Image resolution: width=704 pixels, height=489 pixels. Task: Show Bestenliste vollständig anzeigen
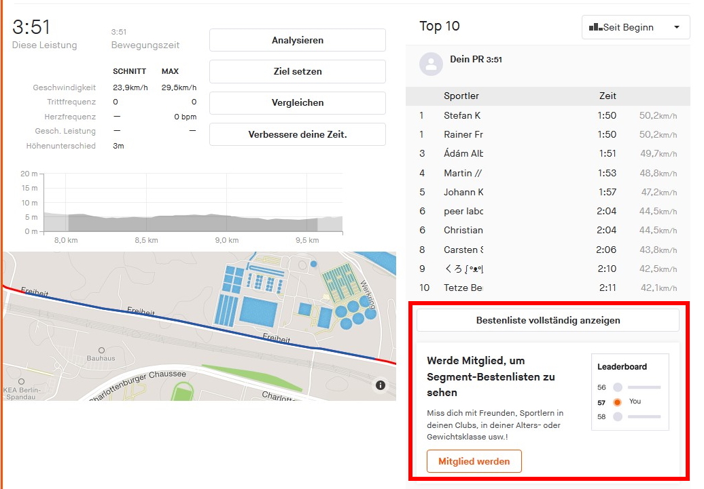[548, 320]
